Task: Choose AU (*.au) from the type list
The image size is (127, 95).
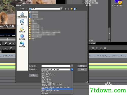Action: pos(57,76)
